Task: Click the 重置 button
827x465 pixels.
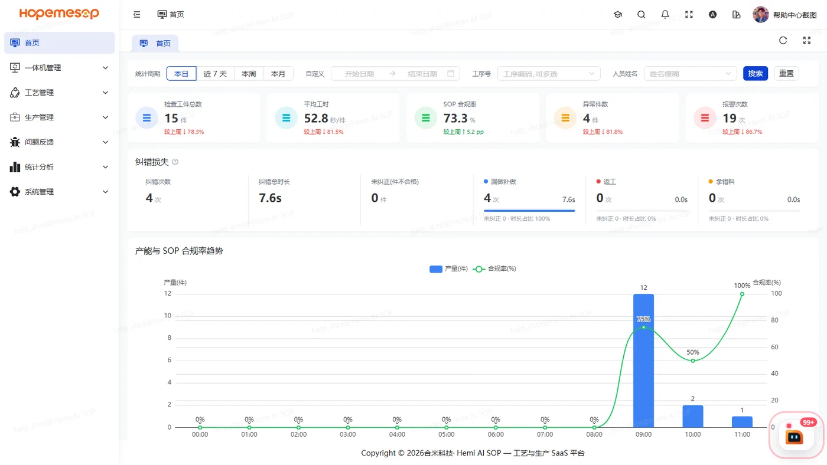Action: (x=786, y=74)
